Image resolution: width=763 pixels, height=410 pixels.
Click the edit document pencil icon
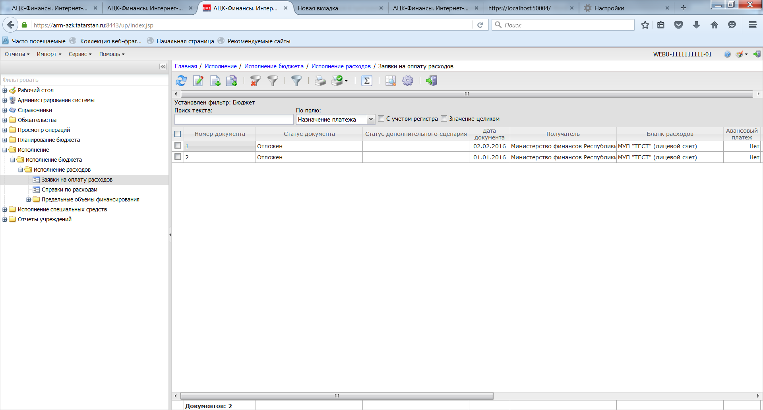(x=198, y=81)
